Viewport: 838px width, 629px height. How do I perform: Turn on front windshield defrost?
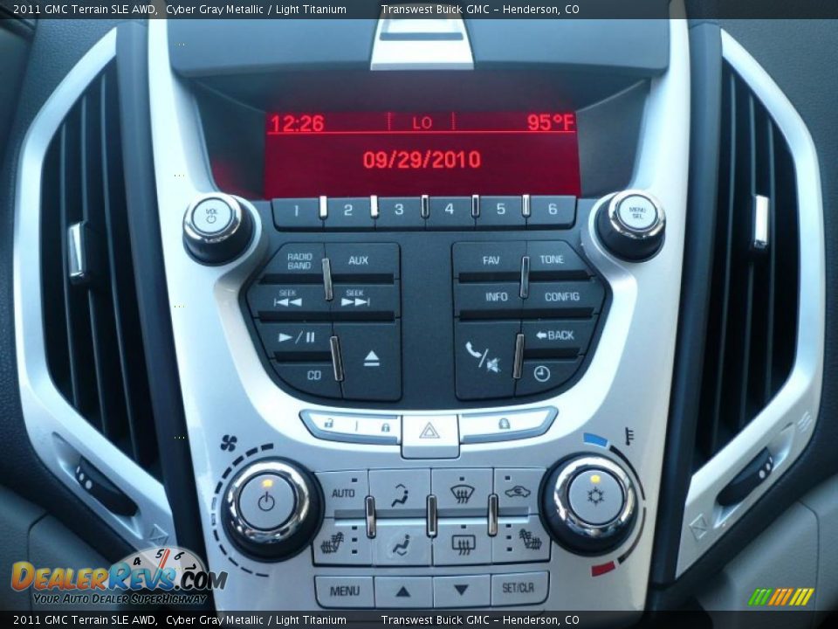[462, 492]
